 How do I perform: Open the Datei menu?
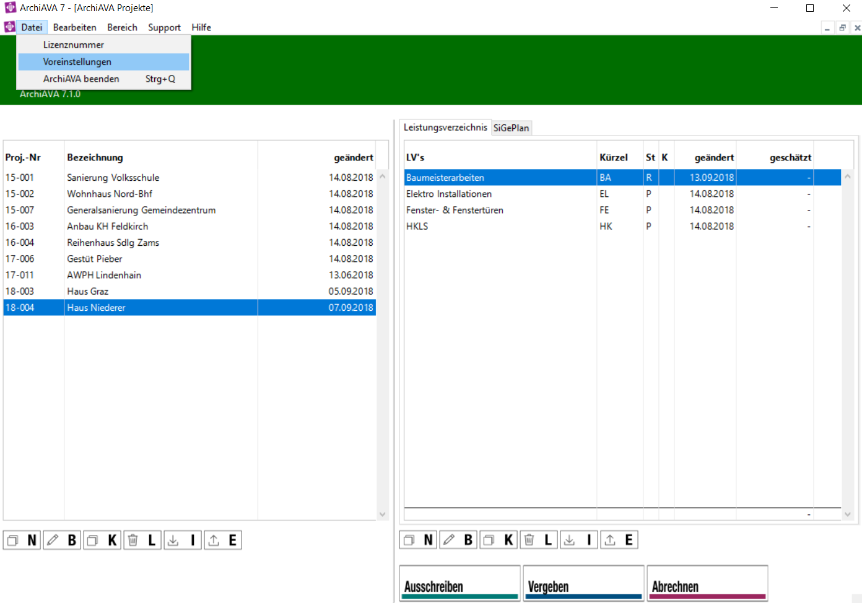(x=32, y=27)
